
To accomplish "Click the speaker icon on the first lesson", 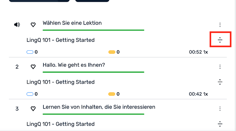I will pyautogui.click(x=17, y=24).
